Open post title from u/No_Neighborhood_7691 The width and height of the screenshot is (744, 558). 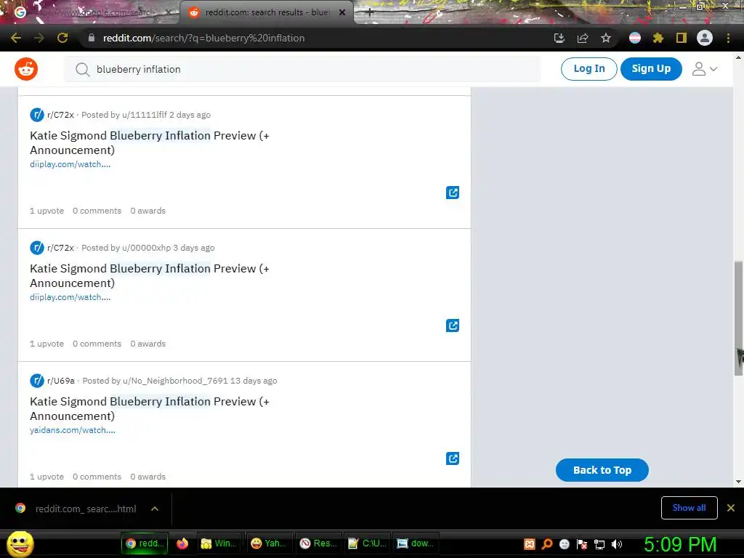click(150, 408)
